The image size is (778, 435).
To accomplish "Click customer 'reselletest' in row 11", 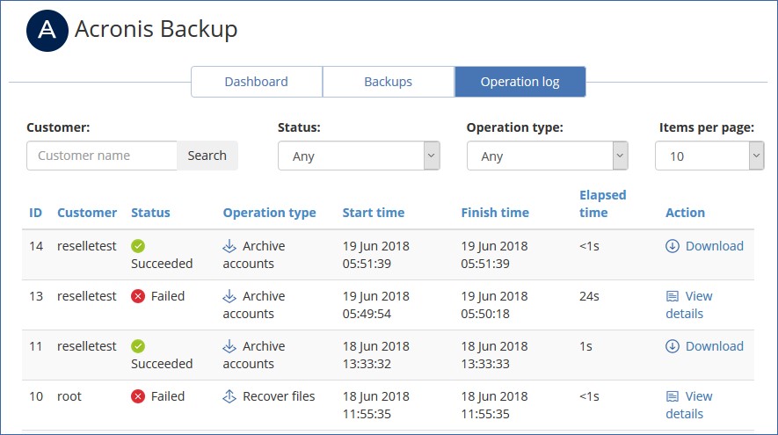I will point(87,346).
